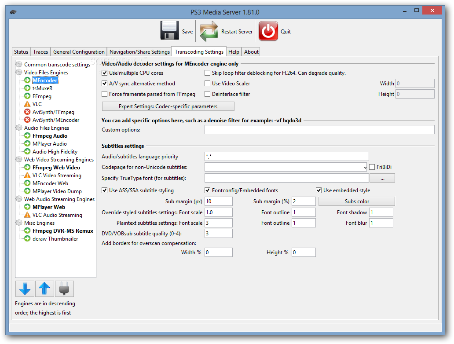Screen dimensions: 454x344
Task: Move selected engine down with blue arrow
Action: 25,289
